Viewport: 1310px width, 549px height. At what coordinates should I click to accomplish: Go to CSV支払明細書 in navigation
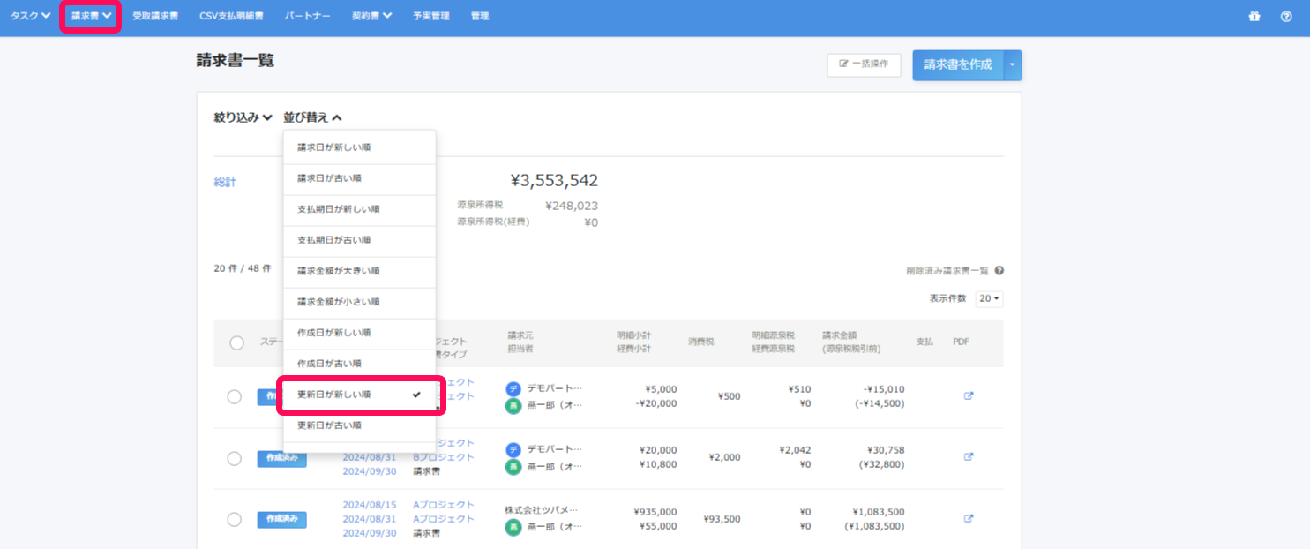pyautogui.click(x=231, y=16)
